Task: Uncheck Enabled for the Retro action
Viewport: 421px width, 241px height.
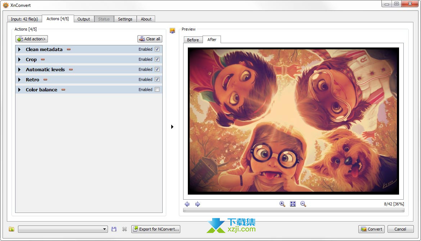Action: click(x=157, y=79)
